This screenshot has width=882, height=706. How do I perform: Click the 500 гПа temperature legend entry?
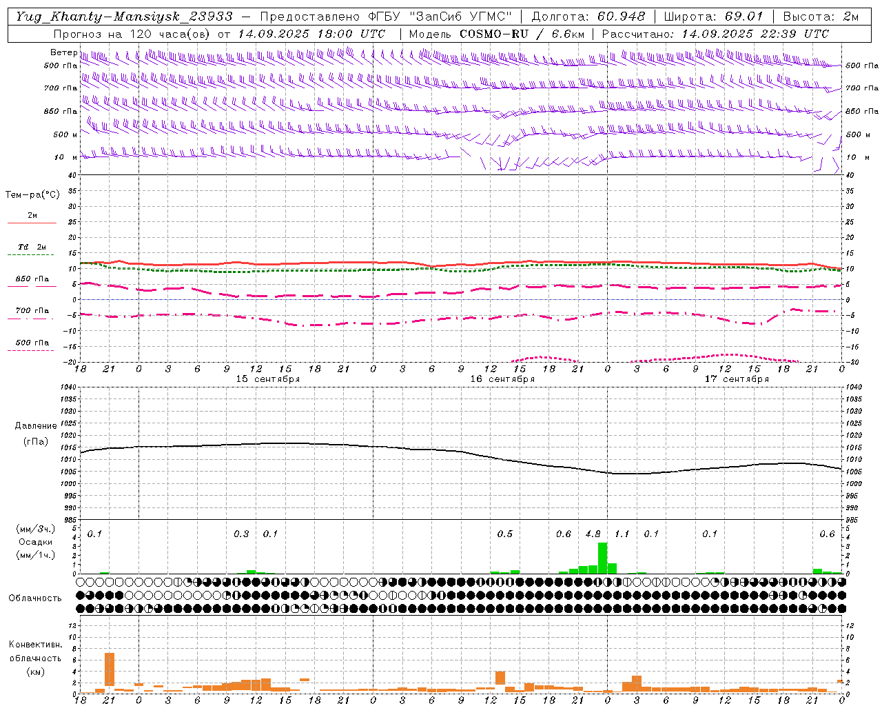click(x=32, y=343)
